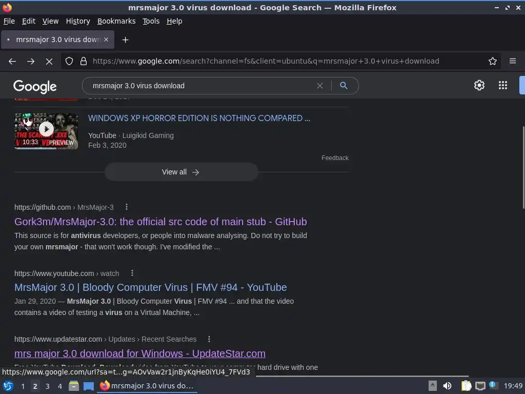Go back using the browser back arrow

pos(12,62)
